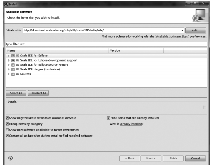
Task: Click the Scala IDE for Eclipse Source Feature icon
Action: pyautogui.click(x=17, y=65)
